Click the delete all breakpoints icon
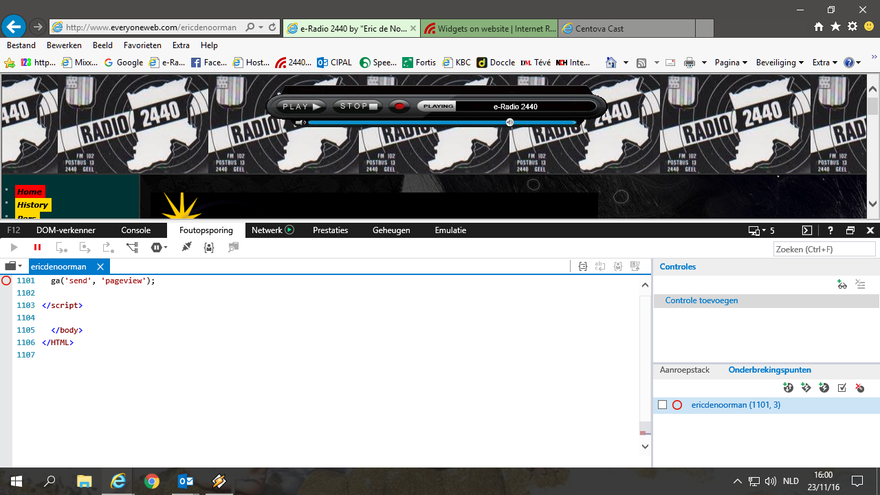880x495 pixels. click(859, 388)
